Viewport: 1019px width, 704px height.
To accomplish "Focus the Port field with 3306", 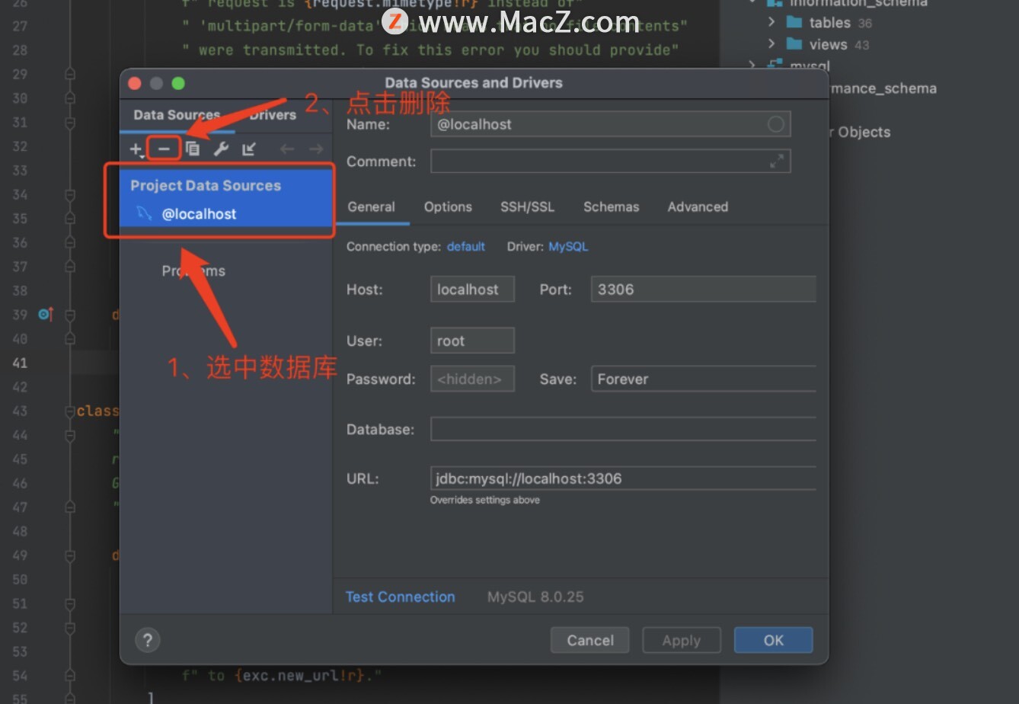I will [704, 290].
